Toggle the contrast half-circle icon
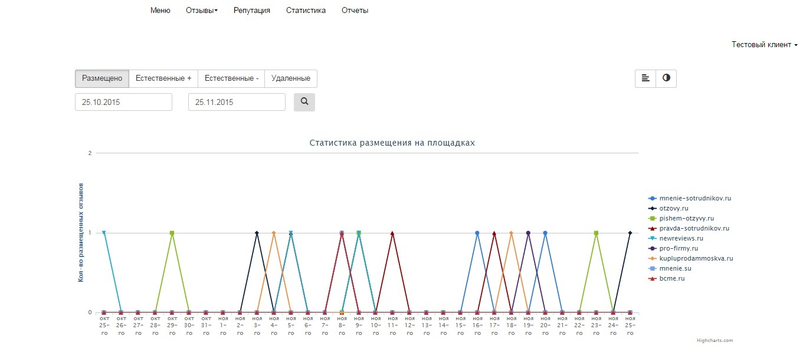Image resolution: width=806 pixels, height=362 pixels. (666, 78)
